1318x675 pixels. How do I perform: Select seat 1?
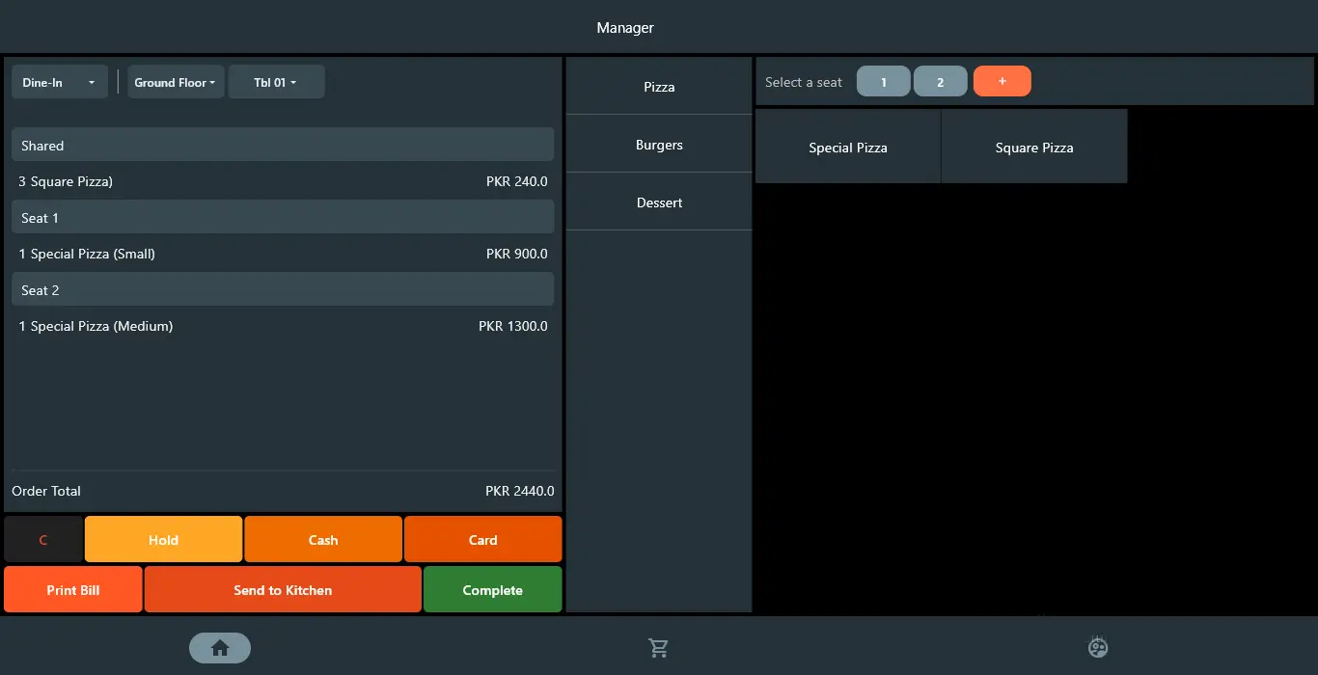883,82
